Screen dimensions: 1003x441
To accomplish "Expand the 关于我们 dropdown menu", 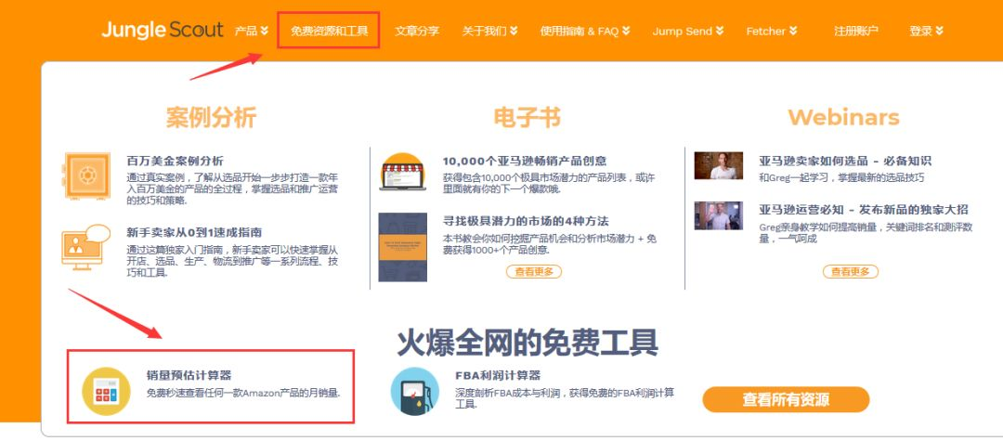I will (489, 31).
